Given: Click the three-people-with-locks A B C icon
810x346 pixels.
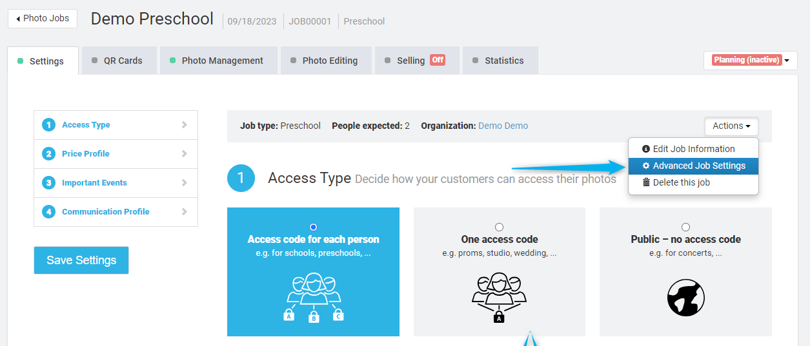Looking at the screenshot, I should (314, 297).
